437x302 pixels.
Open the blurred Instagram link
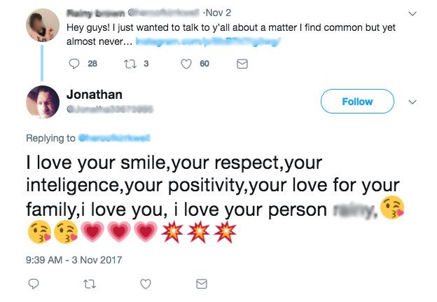pyautogui.click(x=208, y=41)
